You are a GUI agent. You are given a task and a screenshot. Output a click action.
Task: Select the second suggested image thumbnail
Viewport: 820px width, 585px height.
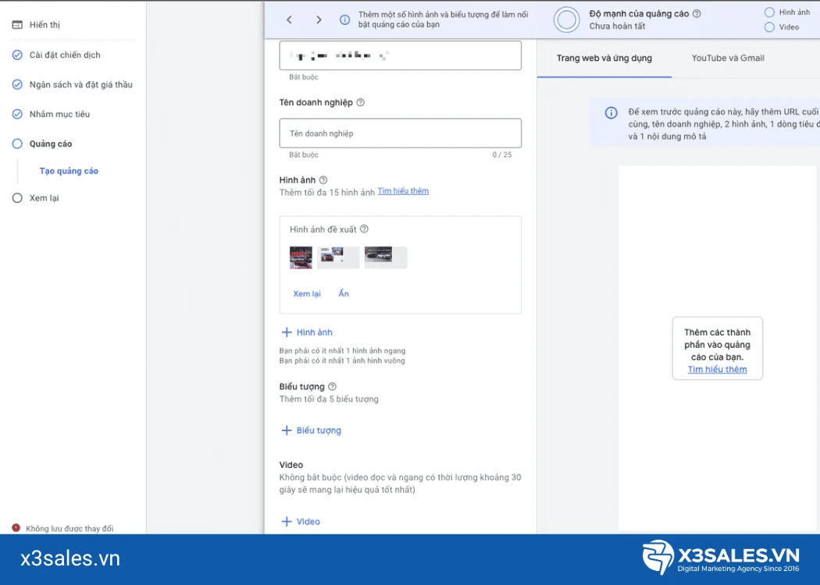pos(338,257)
